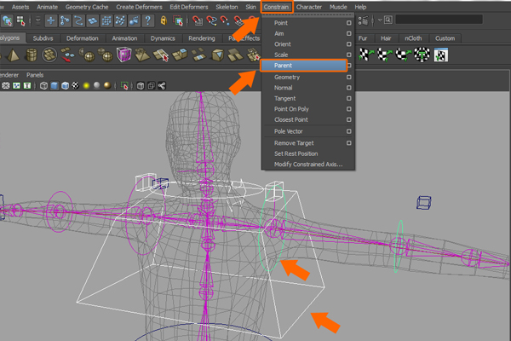Enable smooth shade all blue cube icon

click(55, 86)
